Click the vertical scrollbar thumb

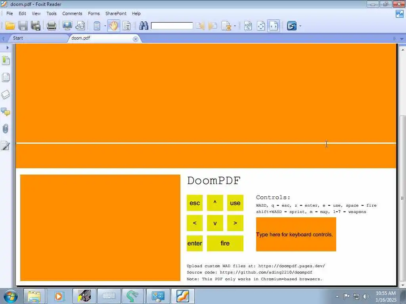click(x=402, y=198)
